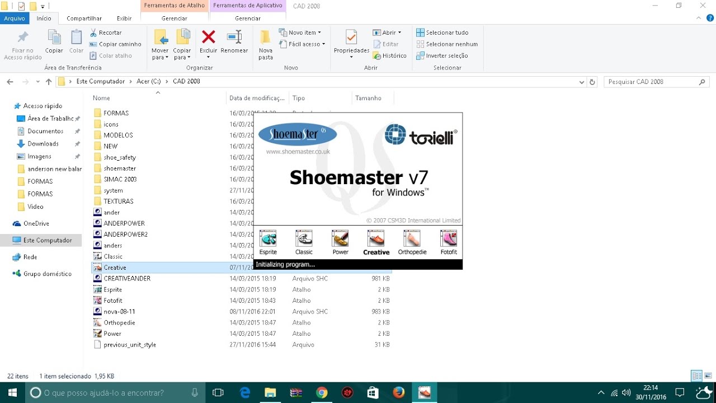
Task: Open the Edge browser from taskbar
Action: (245, 392)
